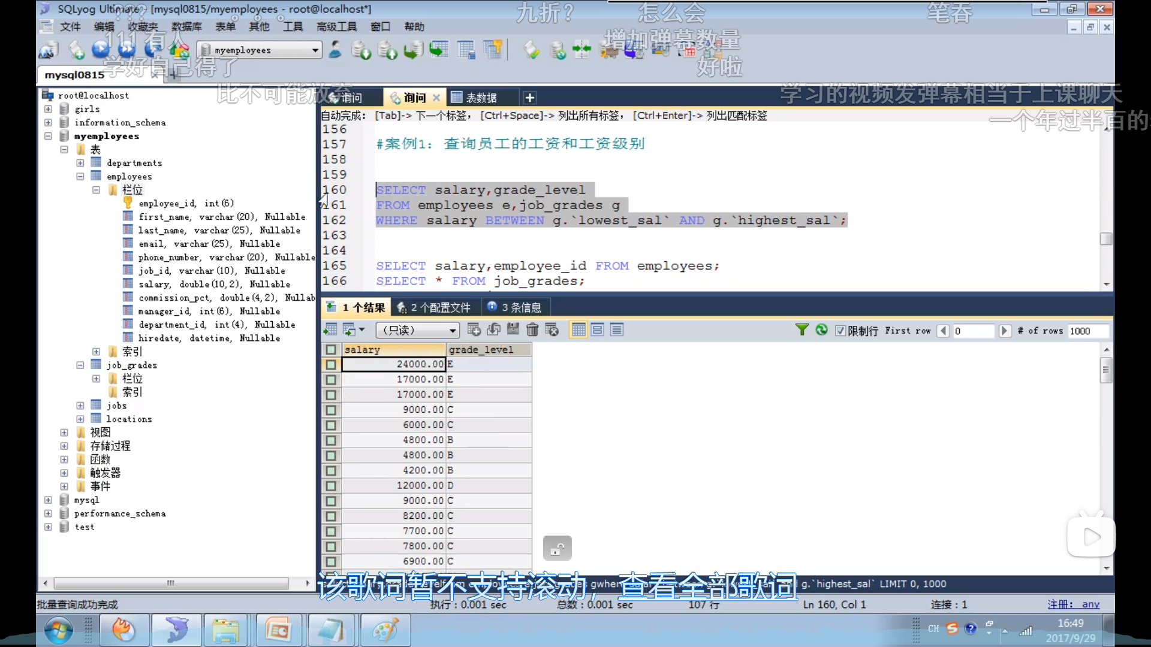Click the object browser horizontal scrollbar
The width and height of the screenshot is (1151, 647).
[171, 583]
